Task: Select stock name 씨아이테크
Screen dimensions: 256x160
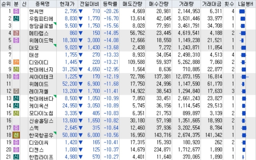Action: tap(41, 77)
